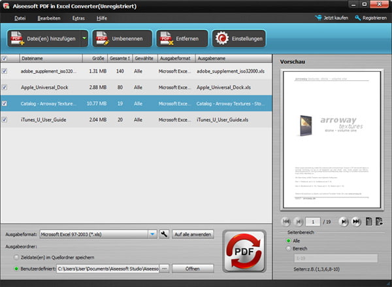Select the Bereich page range option
This screenshot has width=392, height=287.
(x=289, y=248)
